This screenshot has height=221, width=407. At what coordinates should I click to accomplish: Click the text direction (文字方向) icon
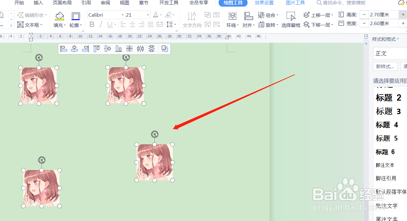[x=192, y=16]
